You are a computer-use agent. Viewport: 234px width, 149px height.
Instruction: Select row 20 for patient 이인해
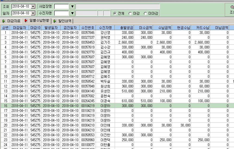pyautogui.click(x=117, y=125)
